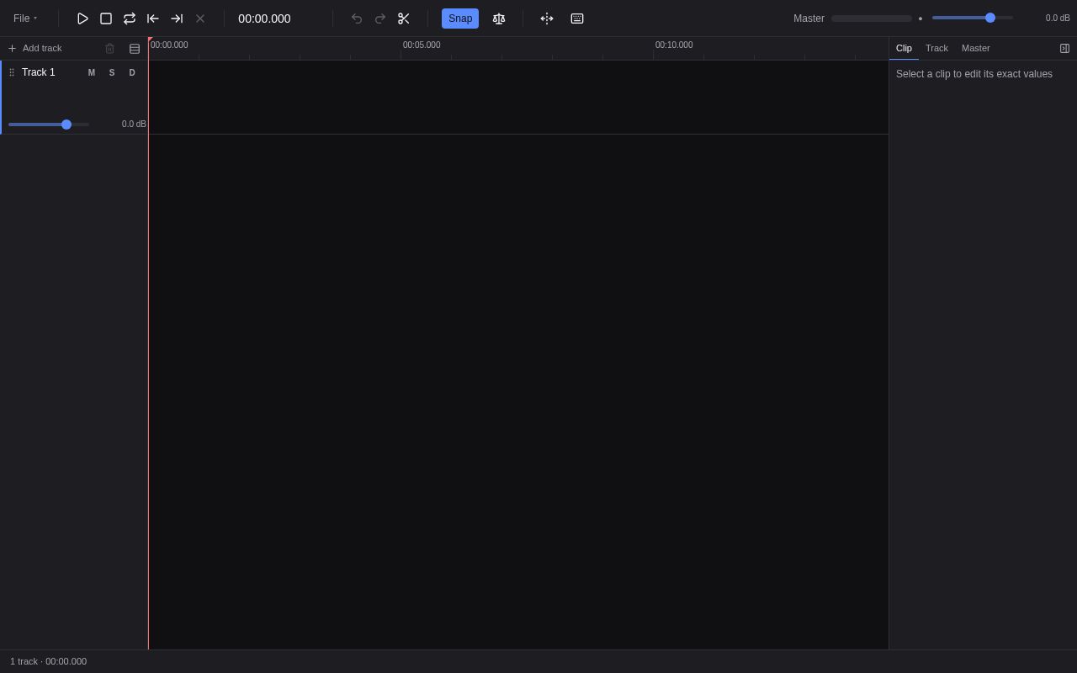Click the Master level meter bar
This screenshot has height=673, width=1077.
tap(872, 19)
